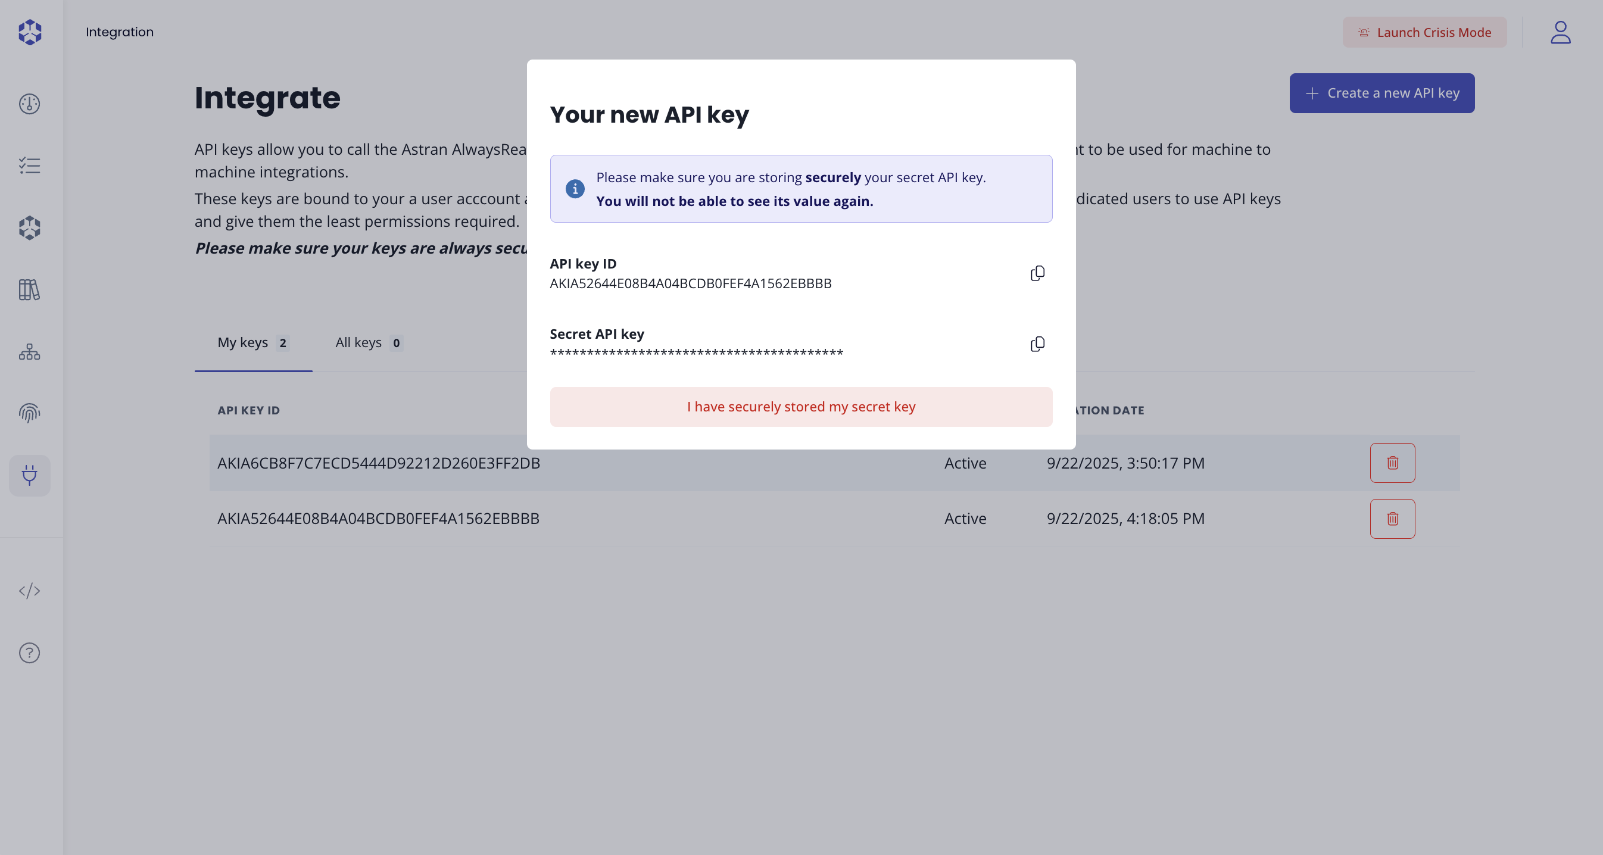Select the organization hierarchy icon in sidebar

tap(29, 351)
